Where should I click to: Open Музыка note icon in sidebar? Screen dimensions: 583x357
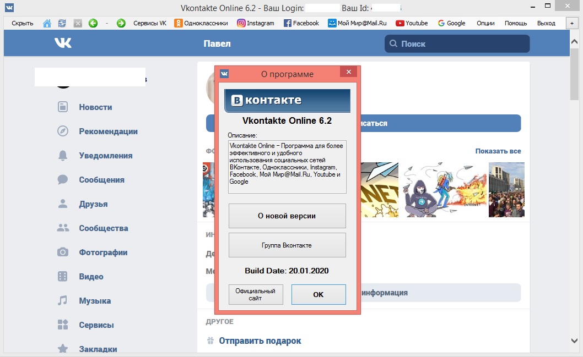click(62, 300)
